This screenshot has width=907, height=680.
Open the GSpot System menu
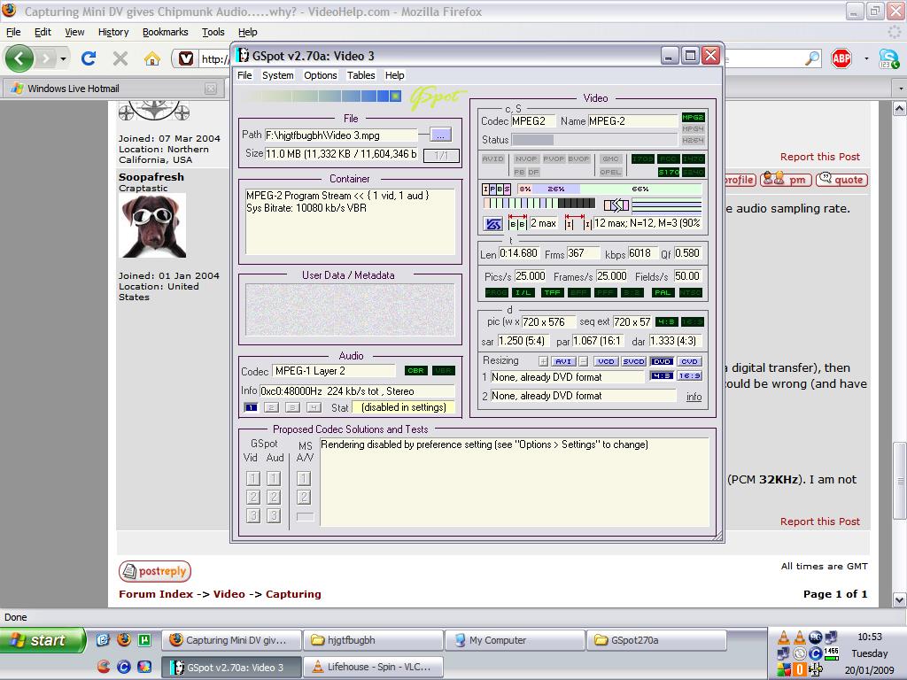point(277,75)
